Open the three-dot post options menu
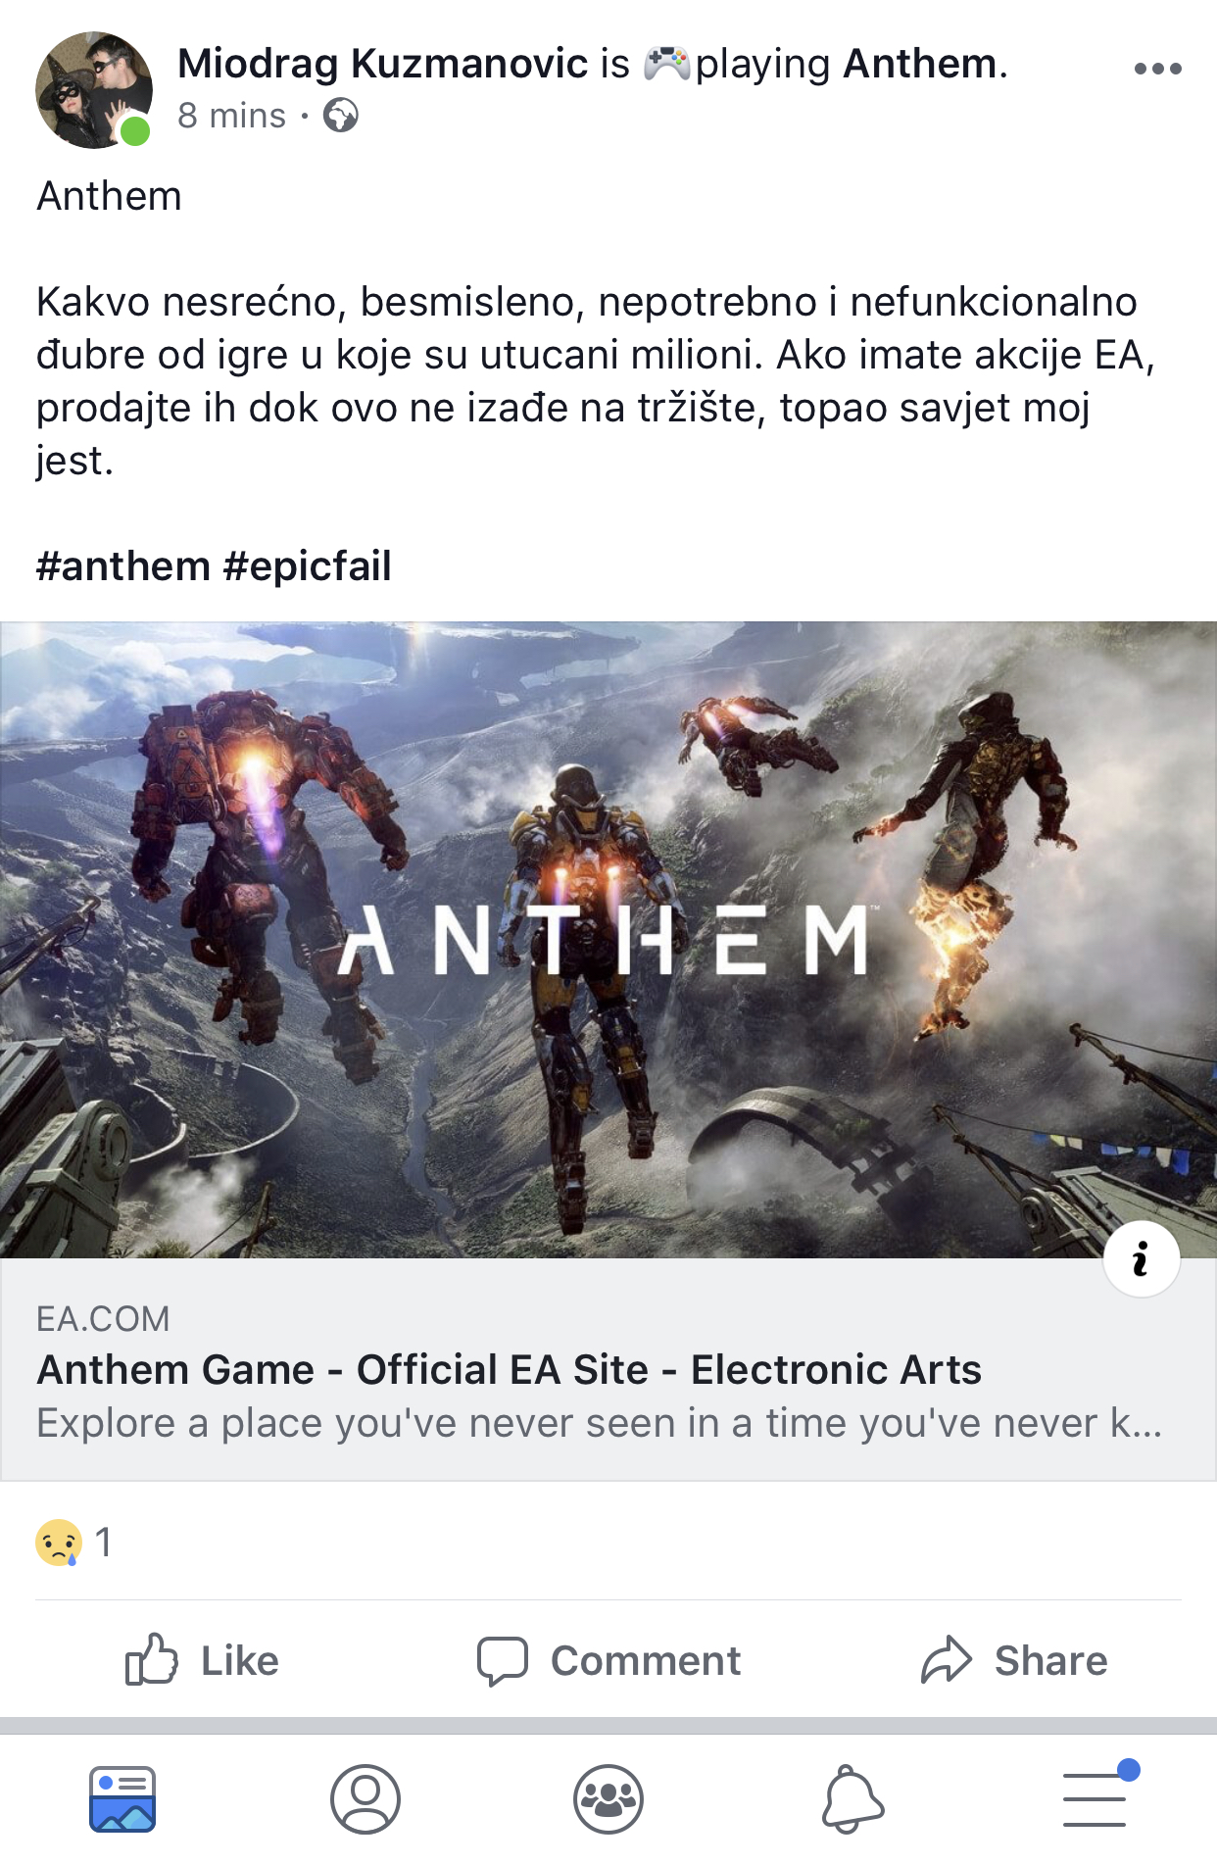The height and width of the screenshot is (1864, 1217). 1157,69
